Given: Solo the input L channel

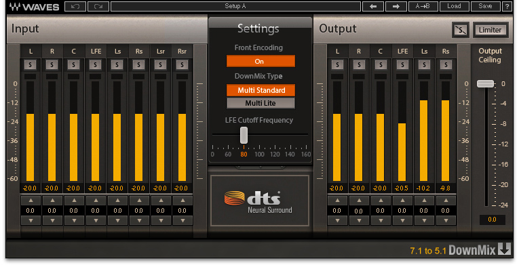Looking at the screenshot, I should pos(31,65).
